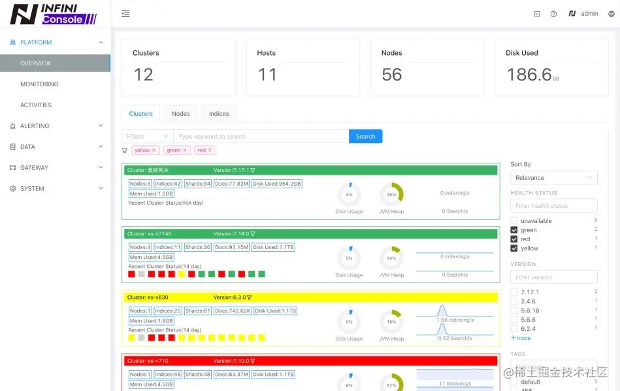Image resolution: width=620 pixels, height=391 pixels.
Task: Focus the Filter health status field
Action: click(x=553, y=206)
